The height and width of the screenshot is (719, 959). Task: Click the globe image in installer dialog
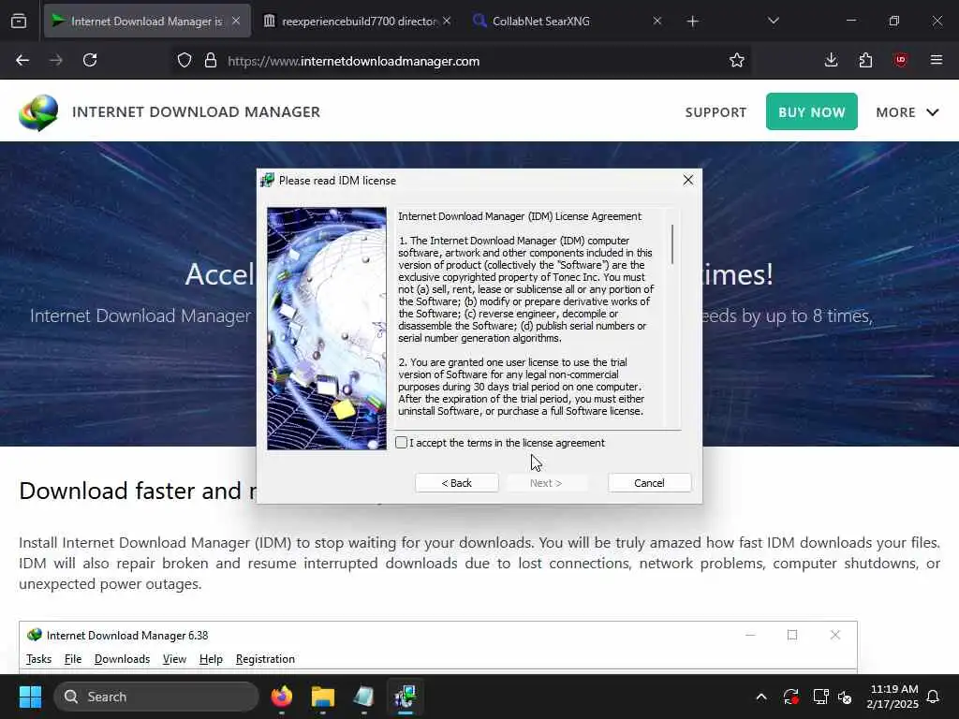pos(327,329)
